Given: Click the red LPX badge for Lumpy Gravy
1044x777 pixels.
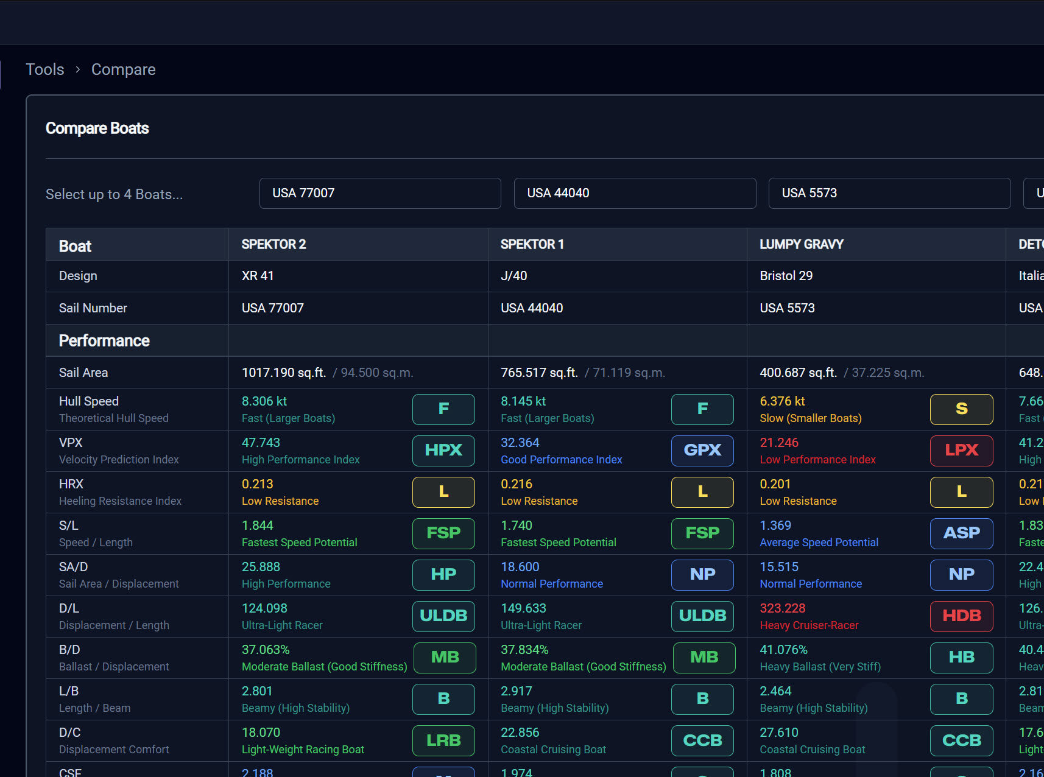Looking at the screenshot, I should click(961, 451).
